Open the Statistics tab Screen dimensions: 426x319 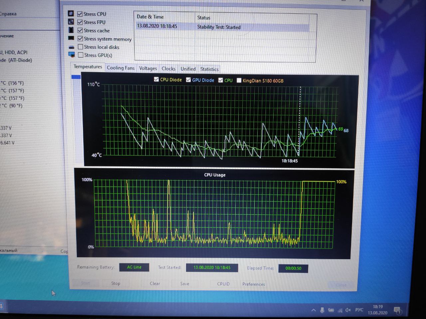209,69
